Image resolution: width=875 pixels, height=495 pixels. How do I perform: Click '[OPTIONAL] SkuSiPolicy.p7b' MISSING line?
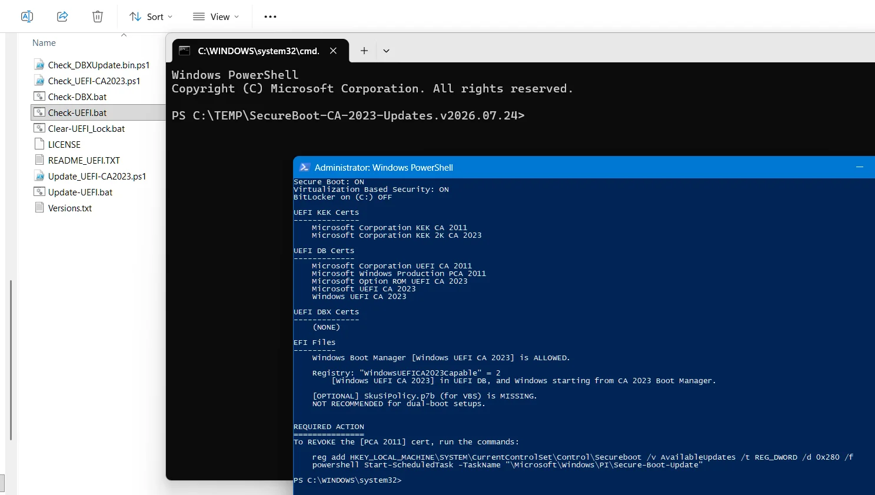coord(424,396)
